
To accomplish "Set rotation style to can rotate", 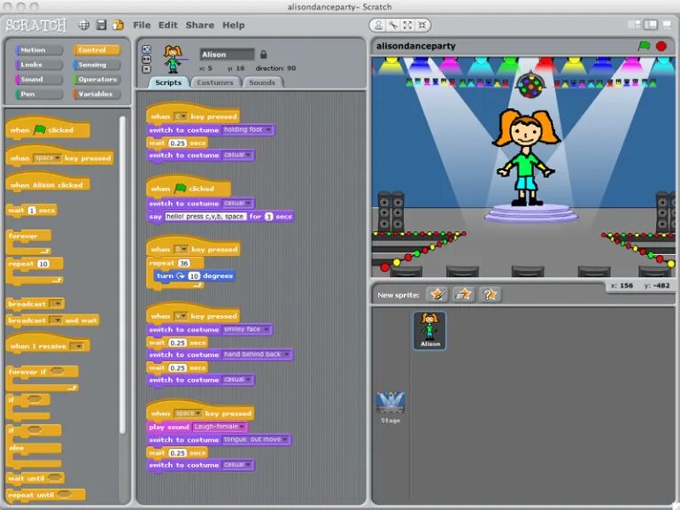I will [x=147, y=49].
